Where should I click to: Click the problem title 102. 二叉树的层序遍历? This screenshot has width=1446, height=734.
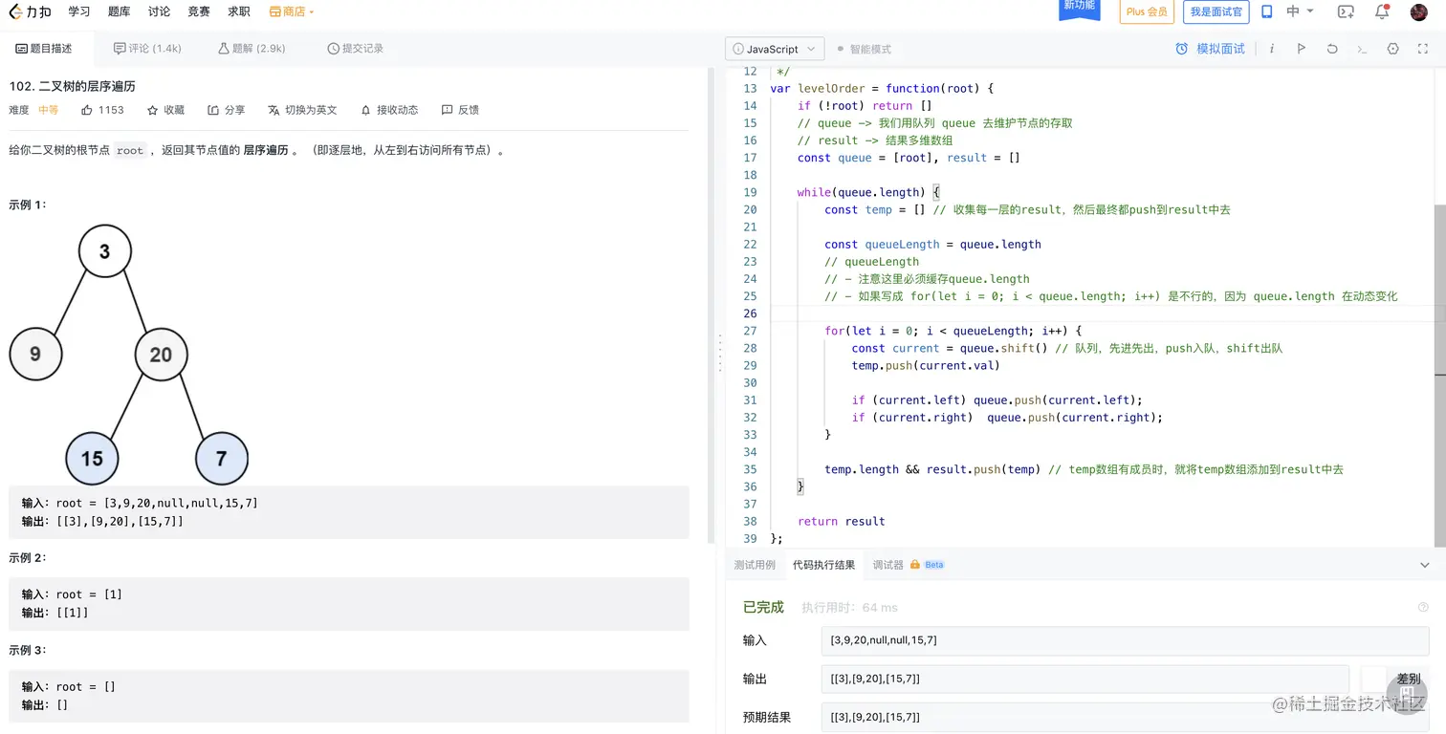[72, 86]
